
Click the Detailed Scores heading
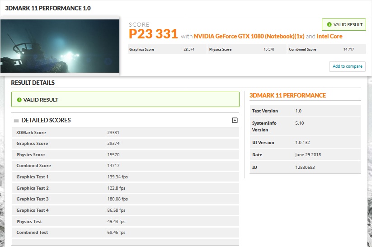pos(46,121)
